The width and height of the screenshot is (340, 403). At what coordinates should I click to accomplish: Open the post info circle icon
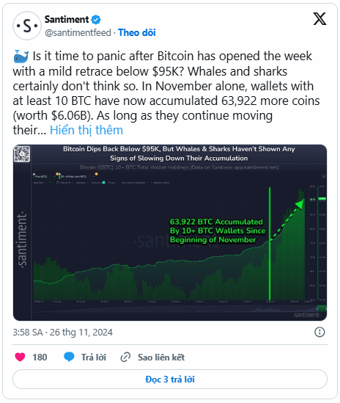(x=319, y=332)
